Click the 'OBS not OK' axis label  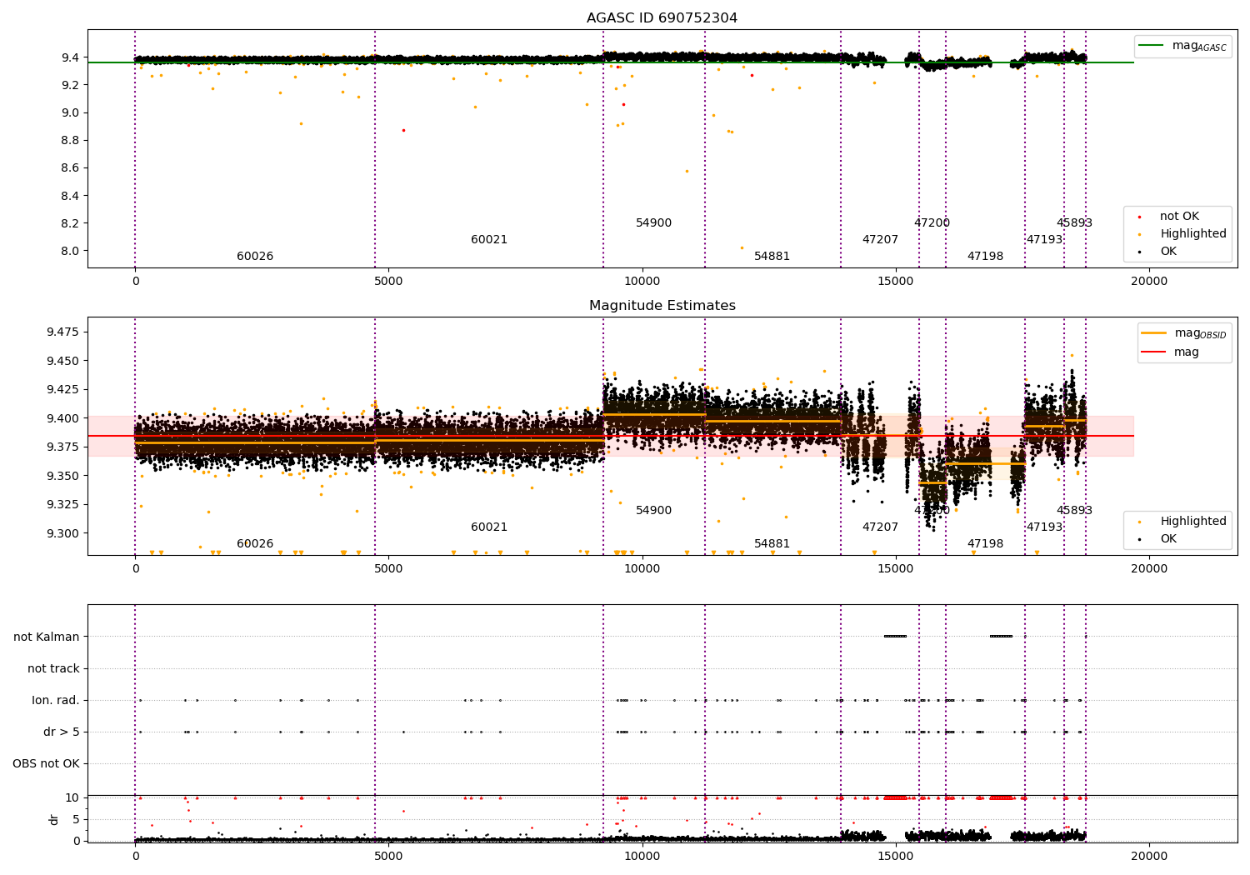coord(46,763)
